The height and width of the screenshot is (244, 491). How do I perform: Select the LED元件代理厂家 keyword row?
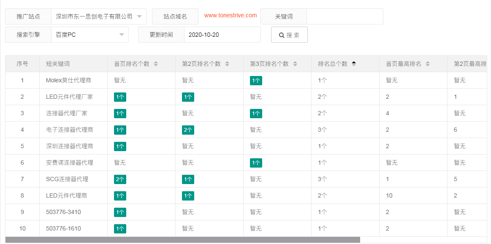coord(69,97)
